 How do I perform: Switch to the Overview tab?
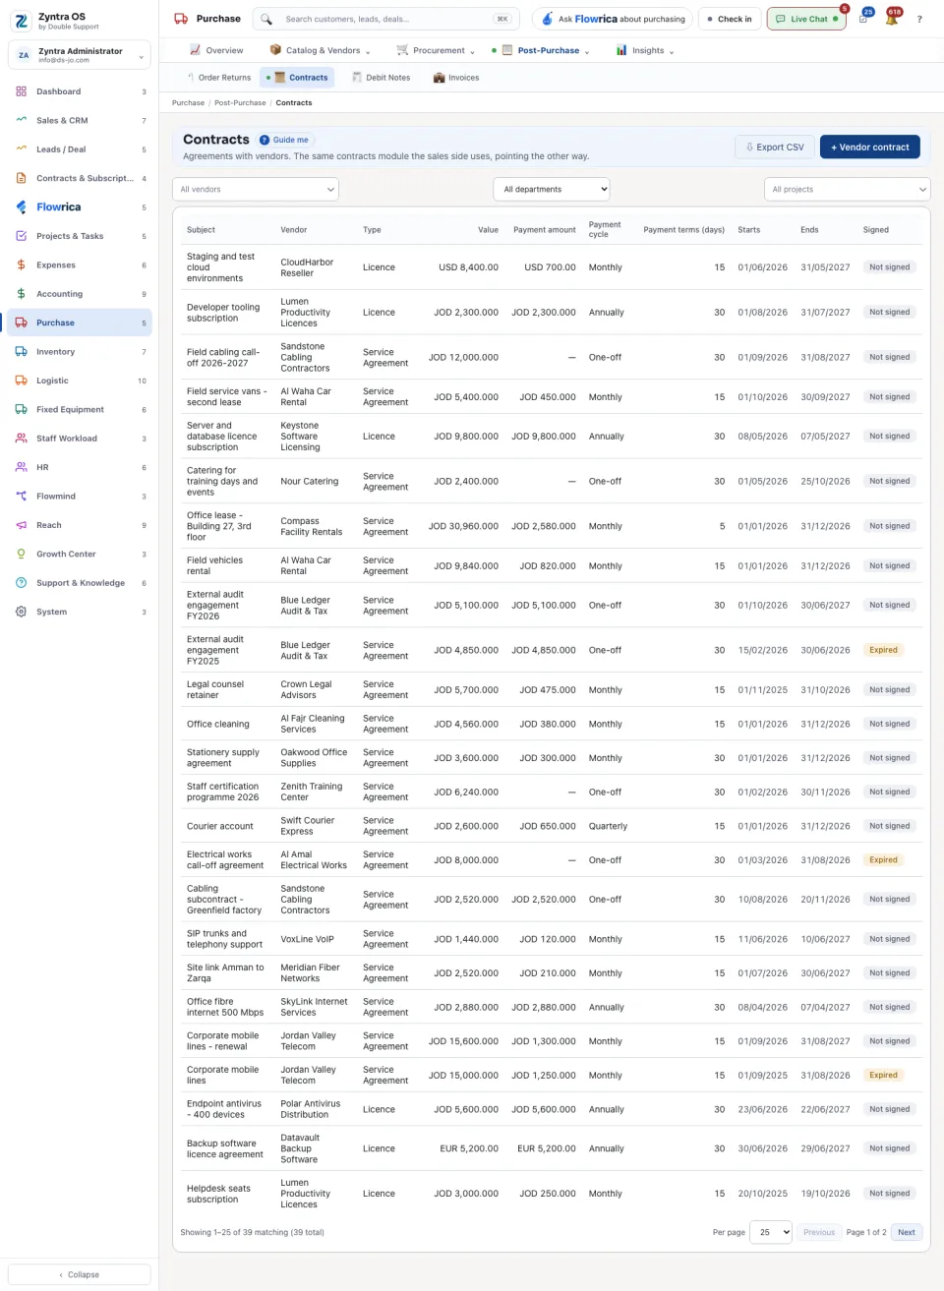click(216, 50)
